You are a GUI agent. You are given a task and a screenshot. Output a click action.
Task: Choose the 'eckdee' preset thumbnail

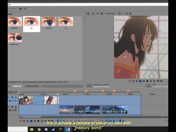click(x=49, y=22)
